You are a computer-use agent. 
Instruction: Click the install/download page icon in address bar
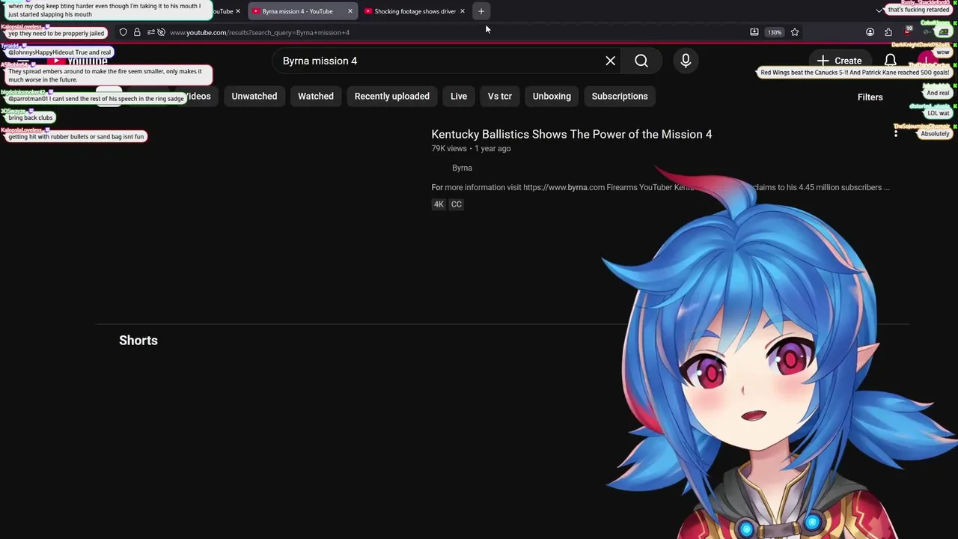tap(754, 32)
